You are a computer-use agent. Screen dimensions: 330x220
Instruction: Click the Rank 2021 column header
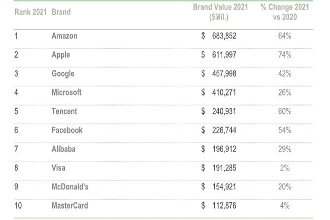point(30,12)
